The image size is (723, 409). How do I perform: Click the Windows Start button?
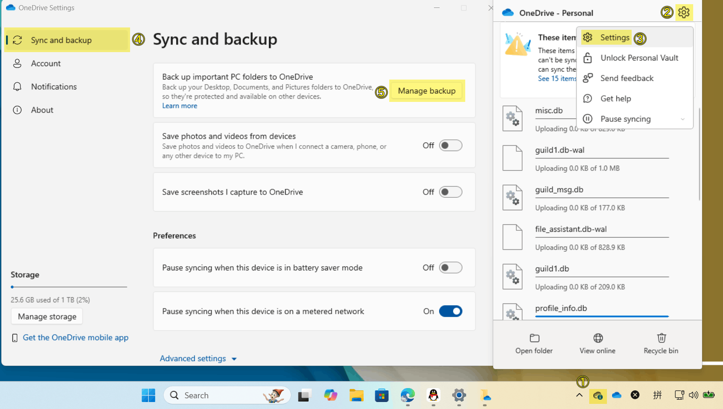[148, 396]
